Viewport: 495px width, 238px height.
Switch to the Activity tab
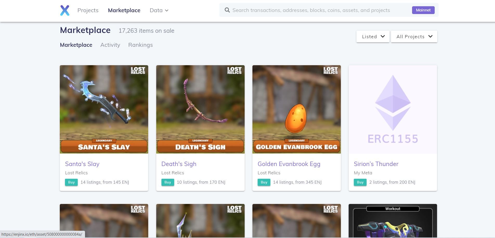tap(110, 45)
